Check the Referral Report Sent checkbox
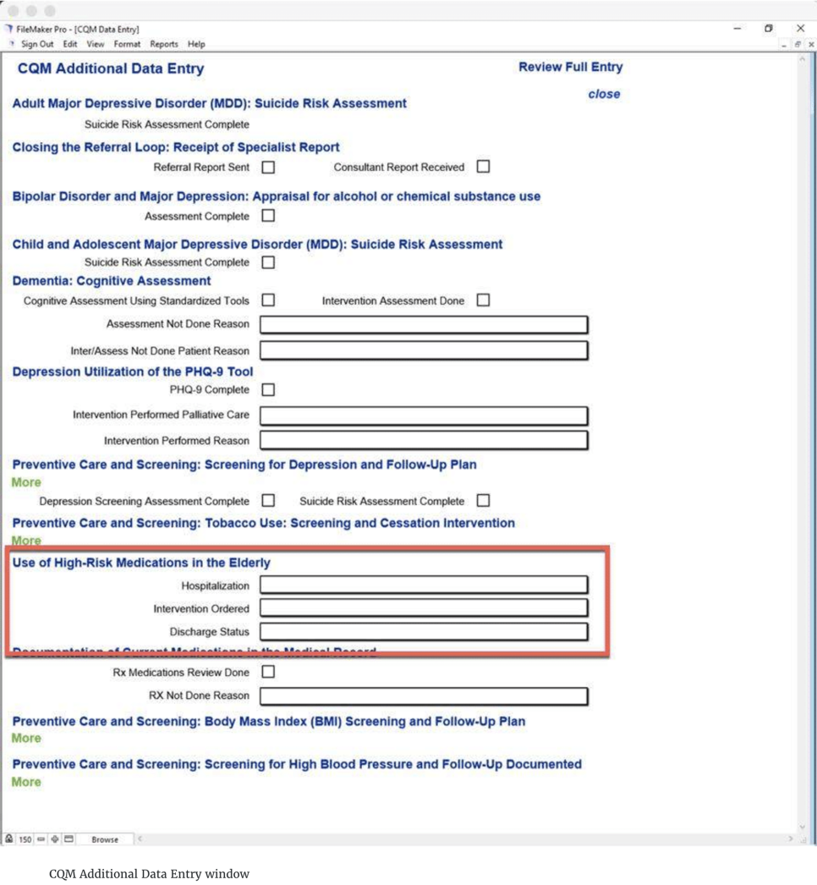 pyautogui.click(x=268, y=168)
